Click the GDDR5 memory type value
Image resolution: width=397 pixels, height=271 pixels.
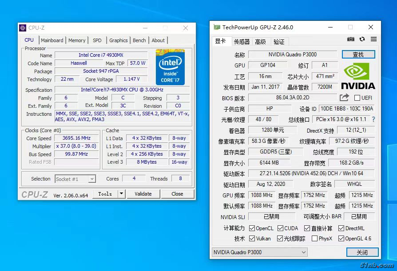[276, 152]
